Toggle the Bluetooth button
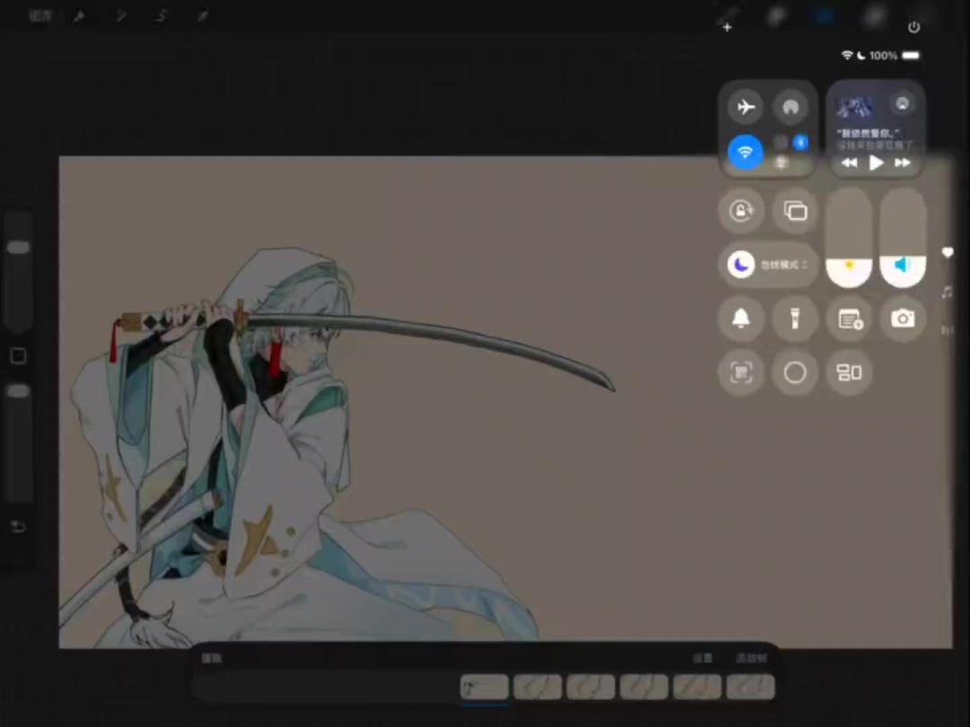Viewport: 970px width, 727px height. tap(800, 143)
